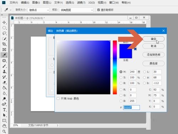Select the L lightness radio button
The height and width of the screenshot is (134, 178).
point(145,72)
